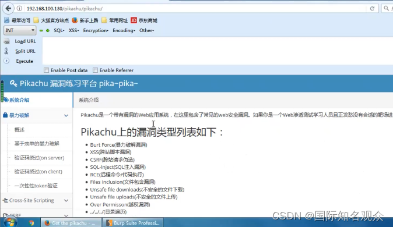Click the Pikachu 漏洞练习平台 title link
Viewport: 393px width, 227px height.
coord(79,83)
